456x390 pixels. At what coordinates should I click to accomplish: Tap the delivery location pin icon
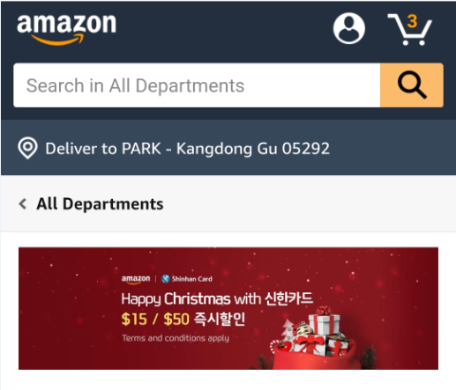tap(27, 148)
